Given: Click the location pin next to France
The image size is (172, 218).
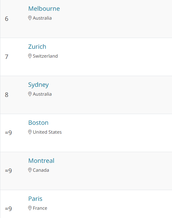Looking at the screenshot, I should [x=30, y=208].
